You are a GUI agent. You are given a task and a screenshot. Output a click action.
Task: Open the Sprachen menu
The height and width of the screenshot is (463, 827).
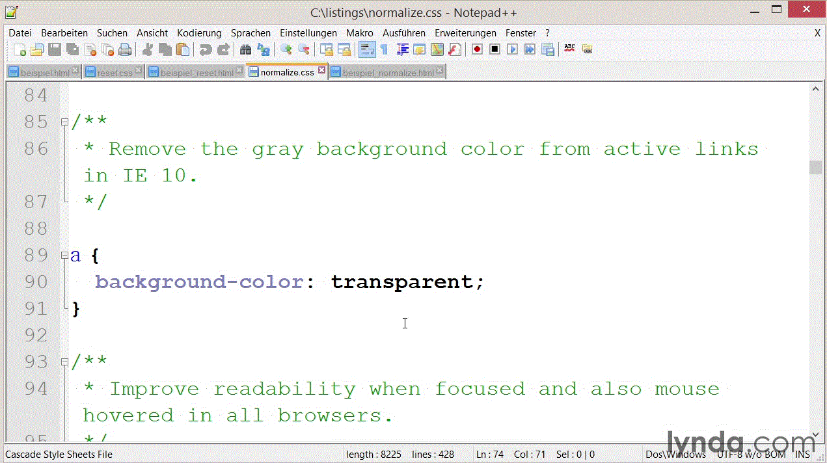click(x=251, y=33)
